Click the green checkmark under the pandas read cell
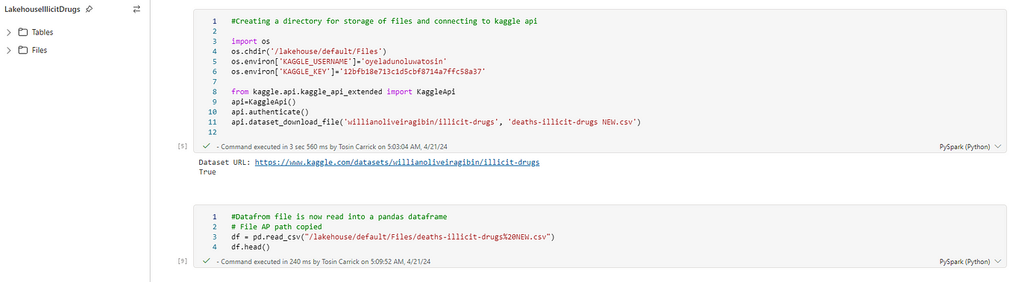The image size is (1013, 282). point(206,262)
